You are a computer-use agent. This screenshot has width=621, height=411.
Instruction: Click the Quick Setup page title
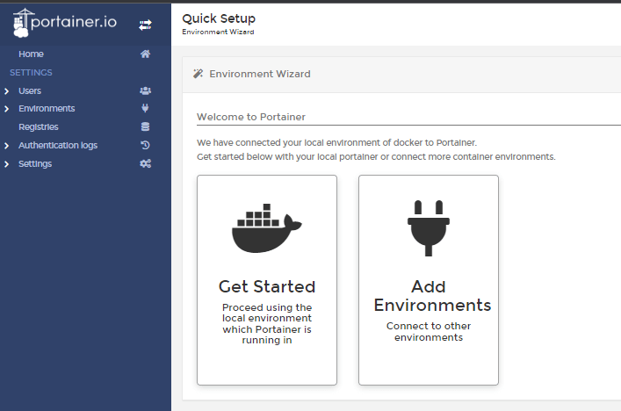click(x=219, y=18)
